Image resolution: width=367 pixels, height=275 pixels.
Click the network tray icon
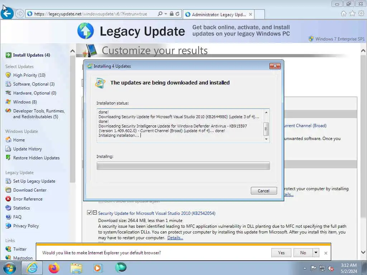322,269
